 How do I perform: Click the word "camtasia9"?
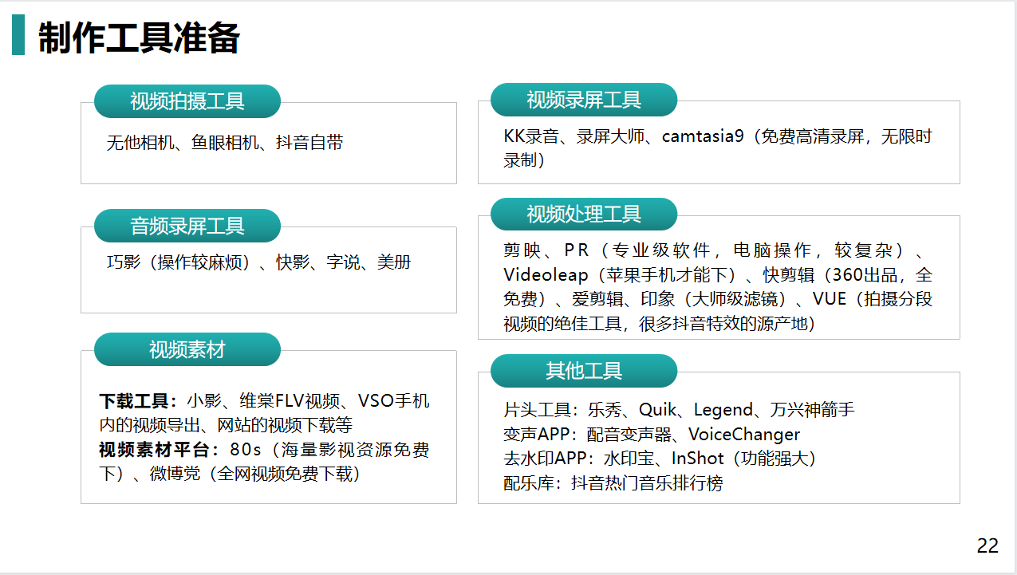703,136
